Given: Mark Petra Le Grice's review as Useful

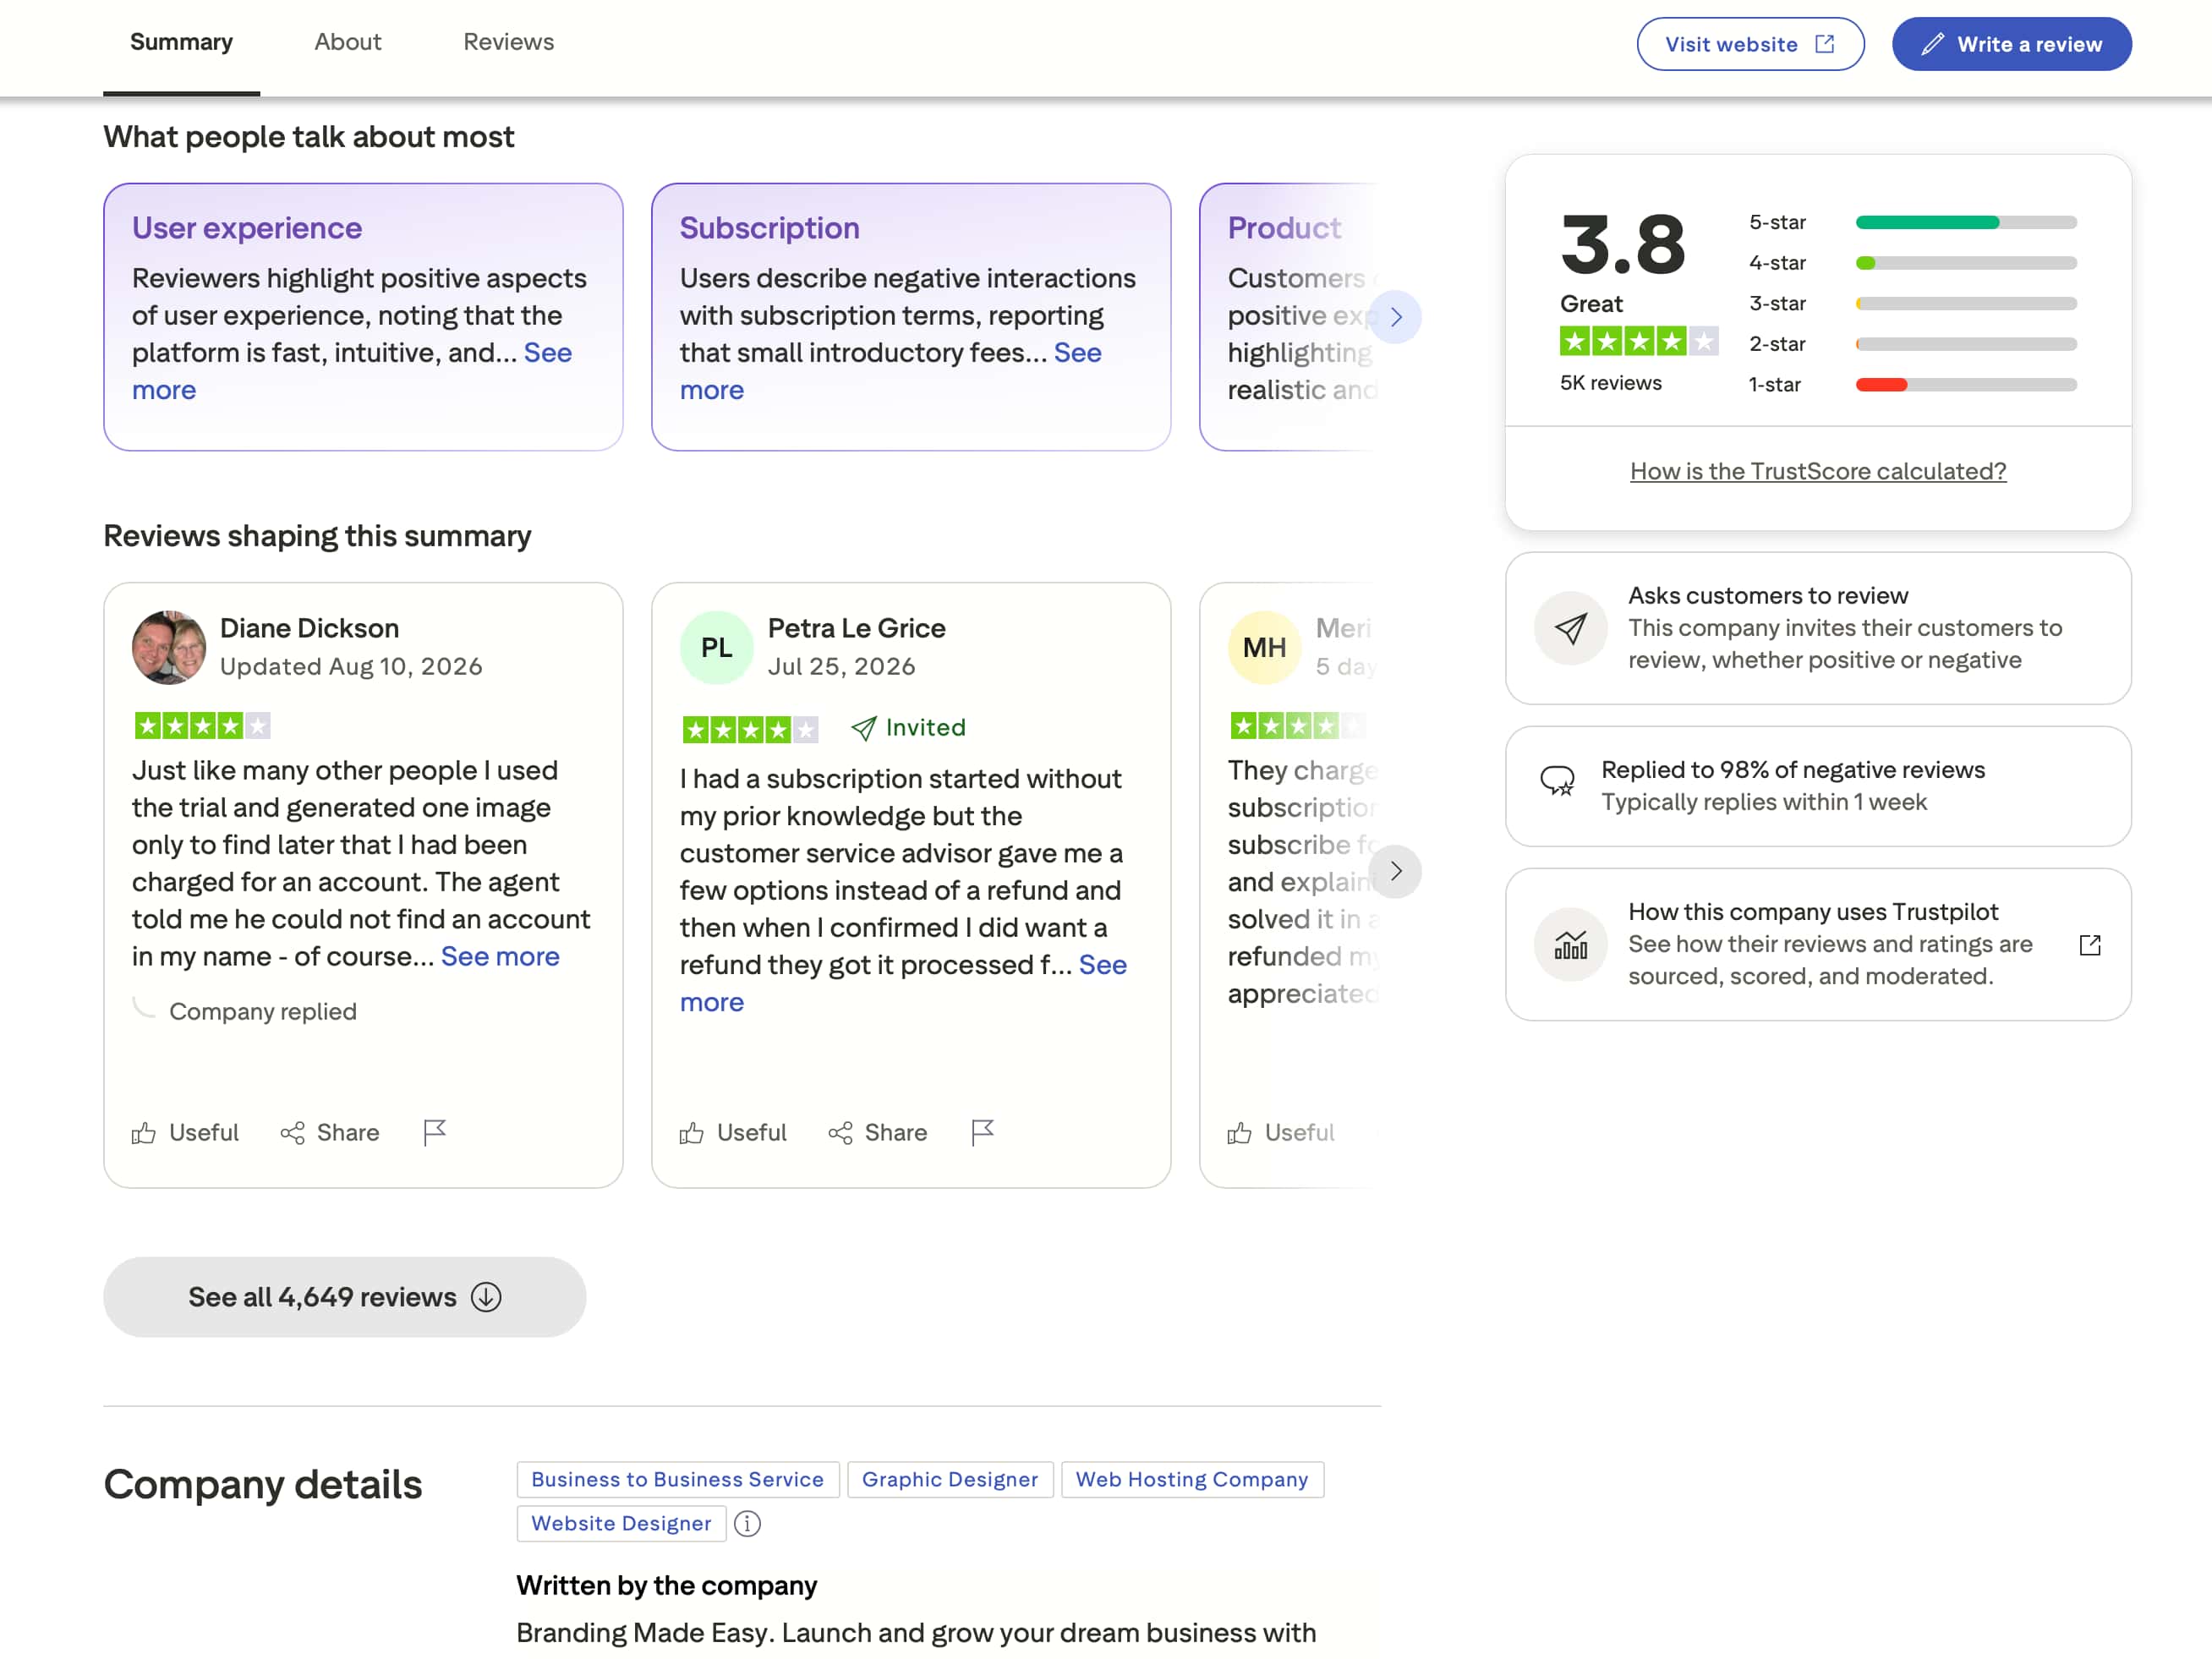Looking at the screenshot, I should pyautogui.click(x=733, y=1133).
